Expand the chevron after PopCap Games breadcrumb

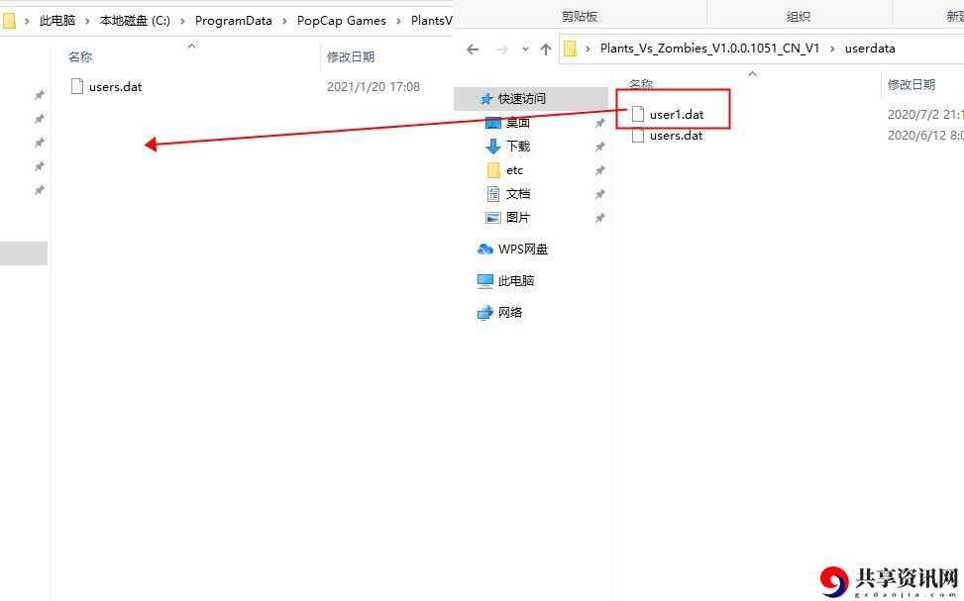coord(398,21)
